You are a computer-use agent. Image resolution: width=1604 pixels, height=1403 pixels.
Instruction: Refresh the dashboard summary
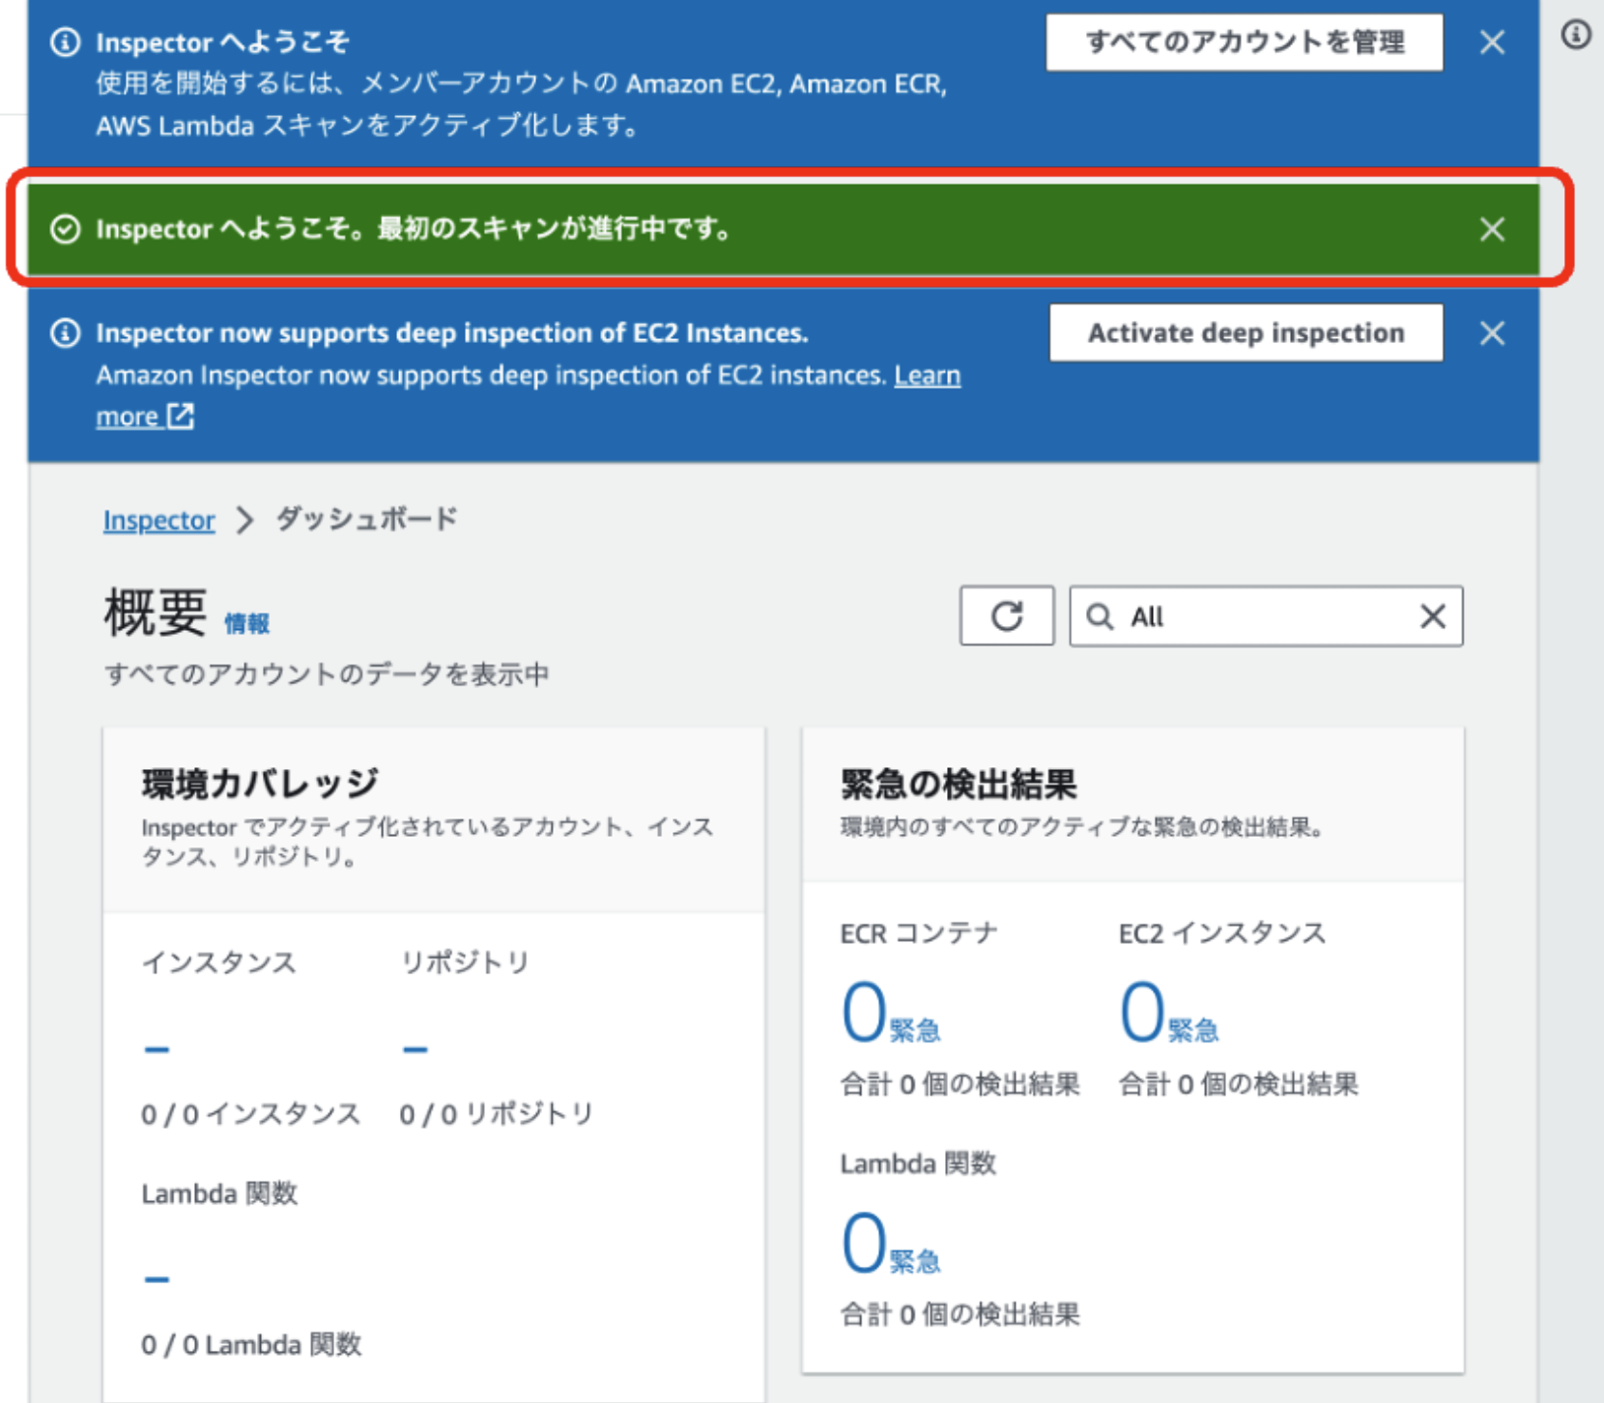(1007, 616)
